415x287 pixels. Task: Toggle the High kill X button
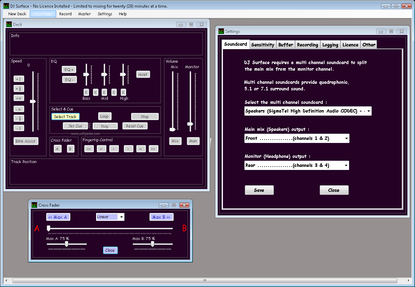123,92
